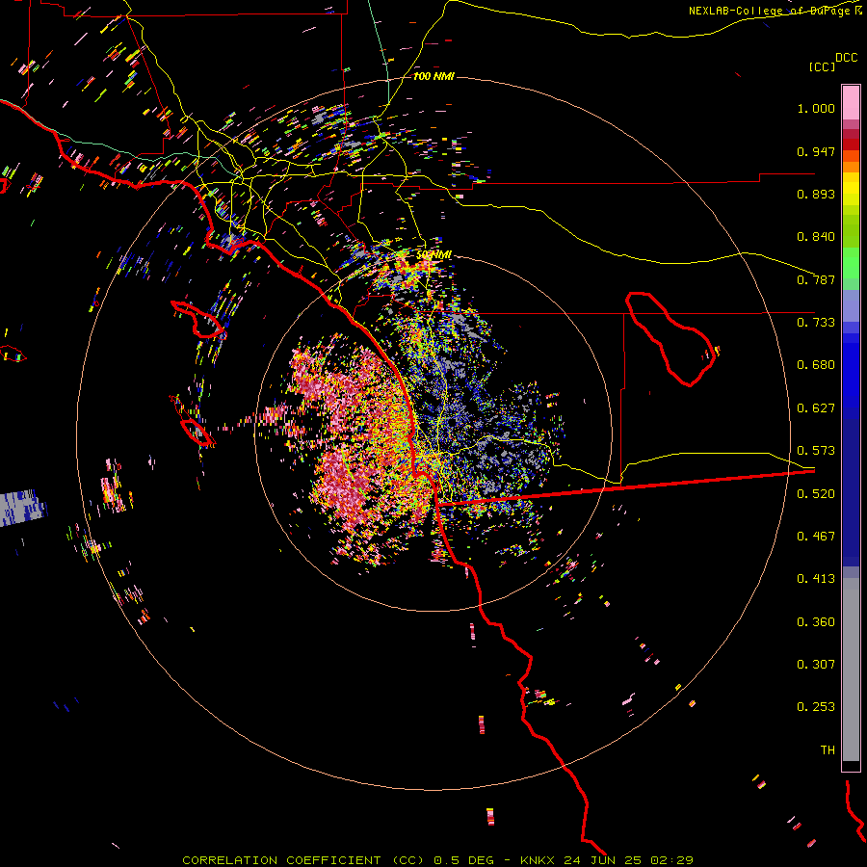Click the 50 NMI range ring label
This screenshot has height=867, width=867.
coord(434,254)
